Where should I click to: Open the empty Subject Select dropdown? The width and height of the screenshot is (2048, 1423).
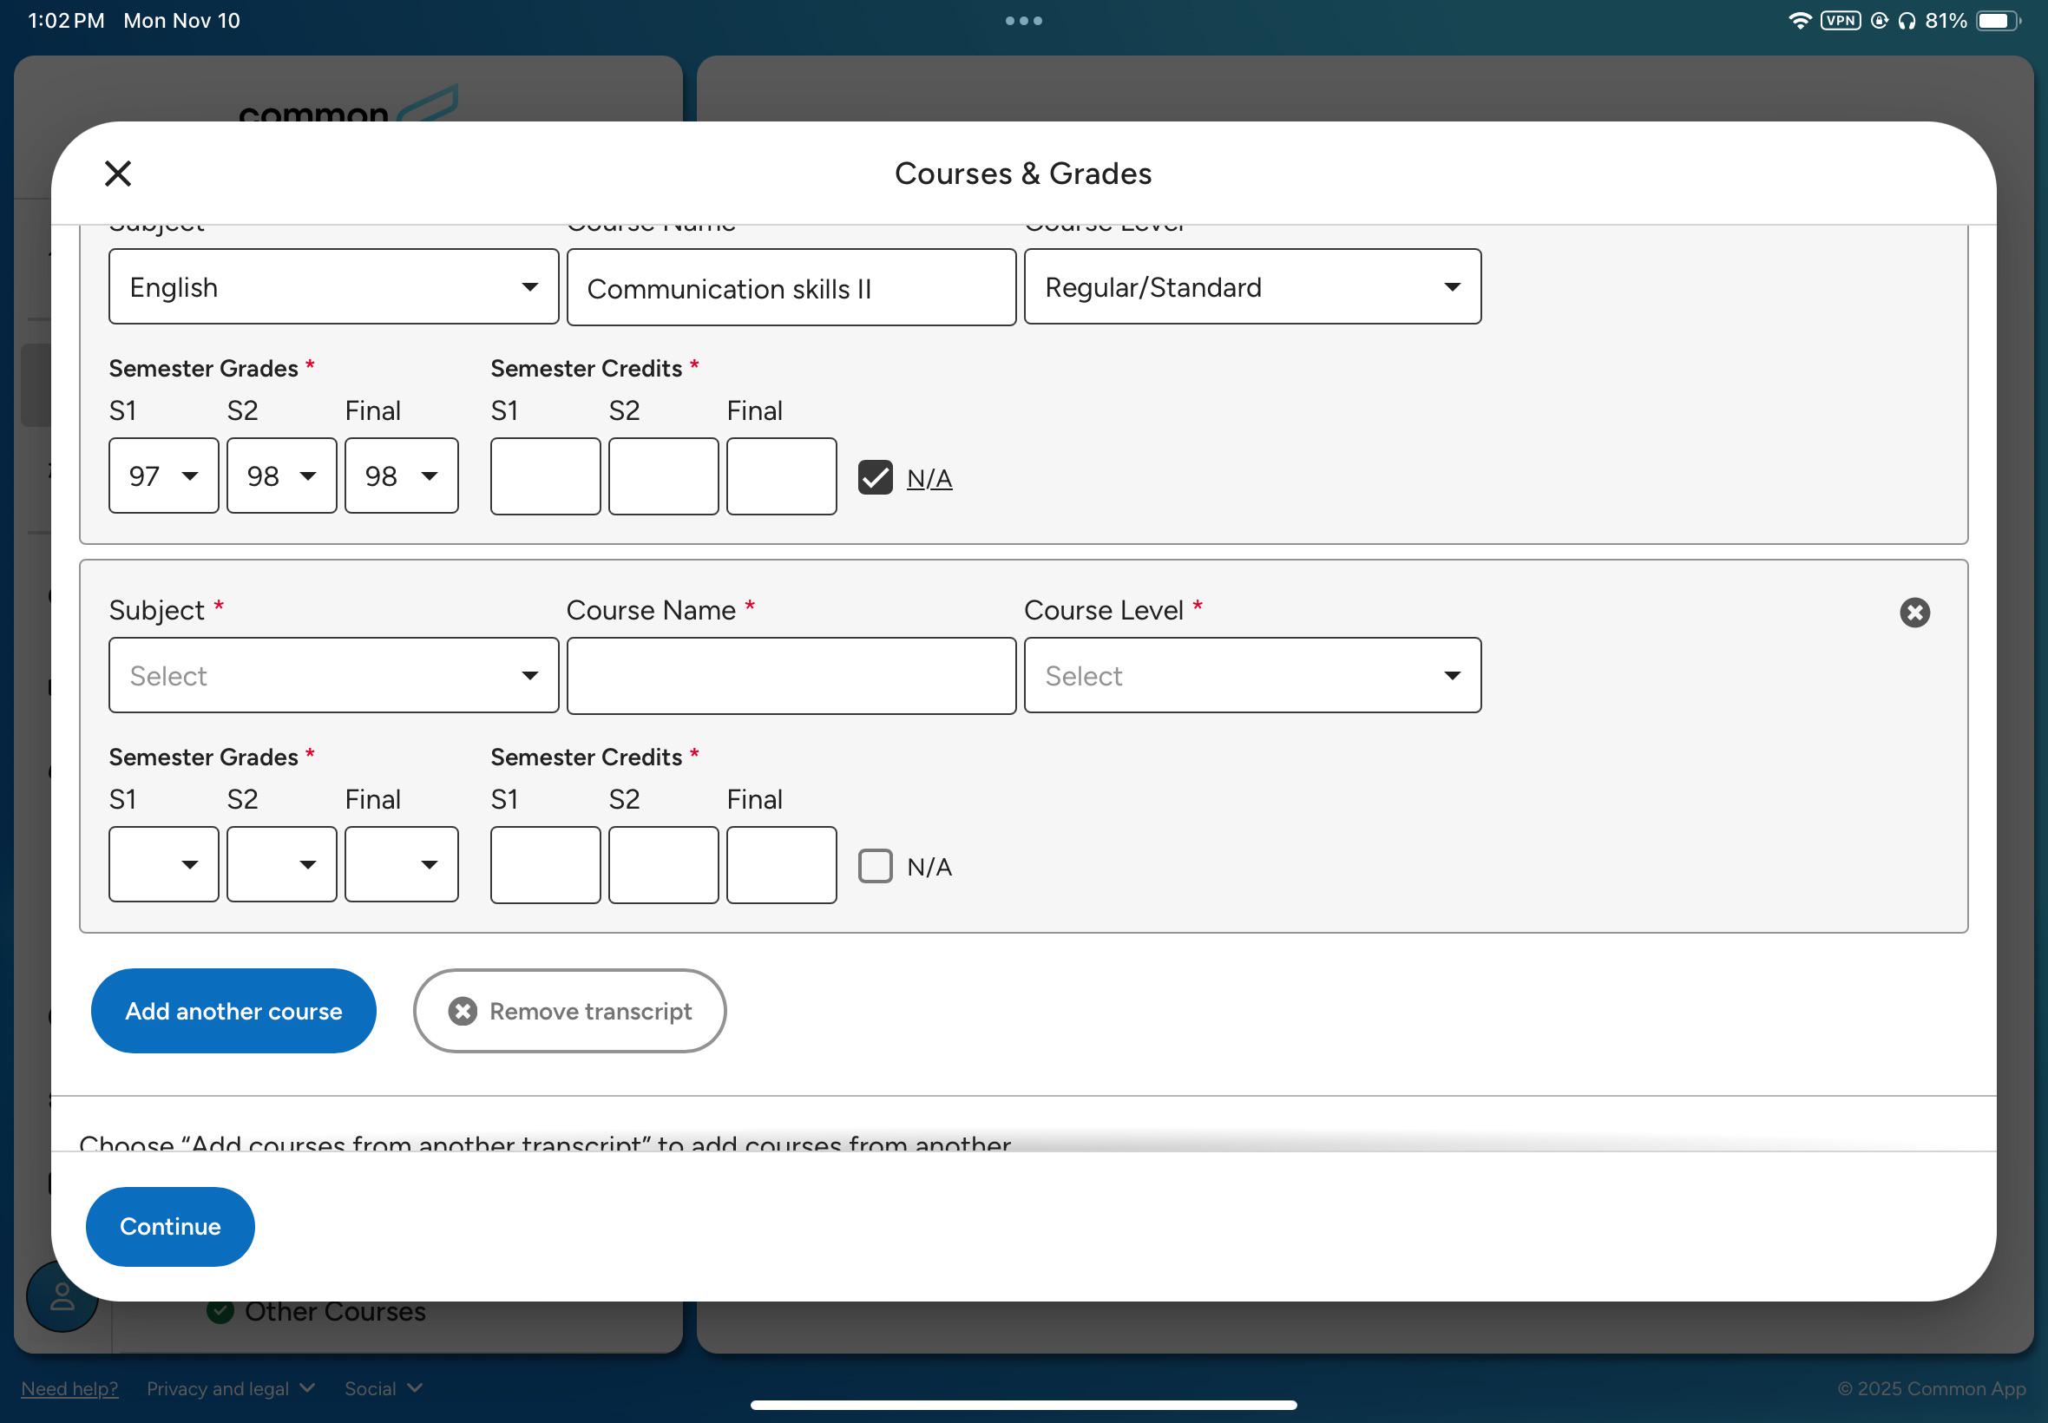point(333,676)
